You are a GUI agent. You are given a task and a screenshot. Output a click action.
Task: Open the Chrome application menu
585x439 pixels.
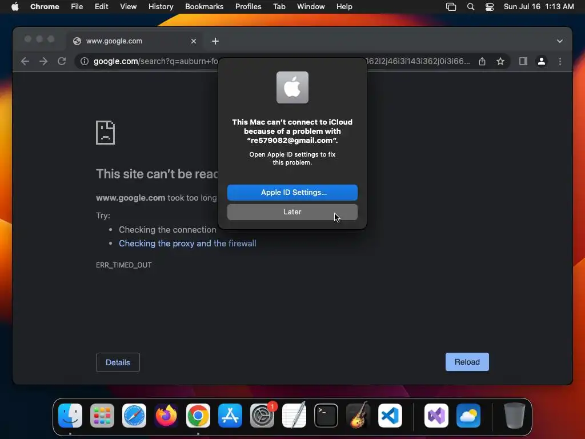click(x=45, y=7)
